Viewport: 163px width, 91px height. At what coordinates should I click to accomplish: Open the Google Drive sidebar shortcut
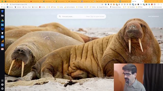[x=2, y=21]
